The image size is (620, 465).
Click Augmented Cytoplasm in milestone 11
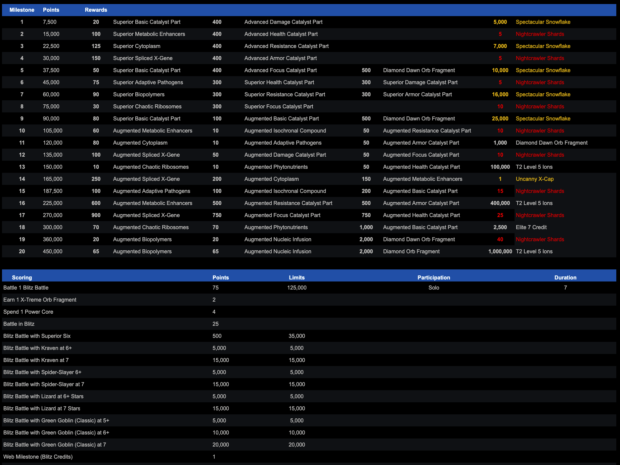click(140, 143)
